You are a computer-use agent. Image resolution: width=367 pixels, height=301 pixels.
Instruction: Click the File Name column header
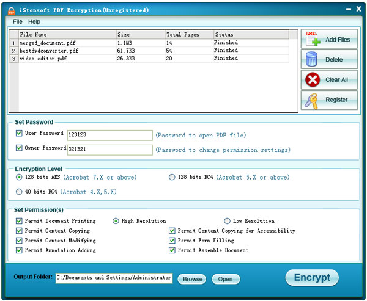(x=67, y=35)
